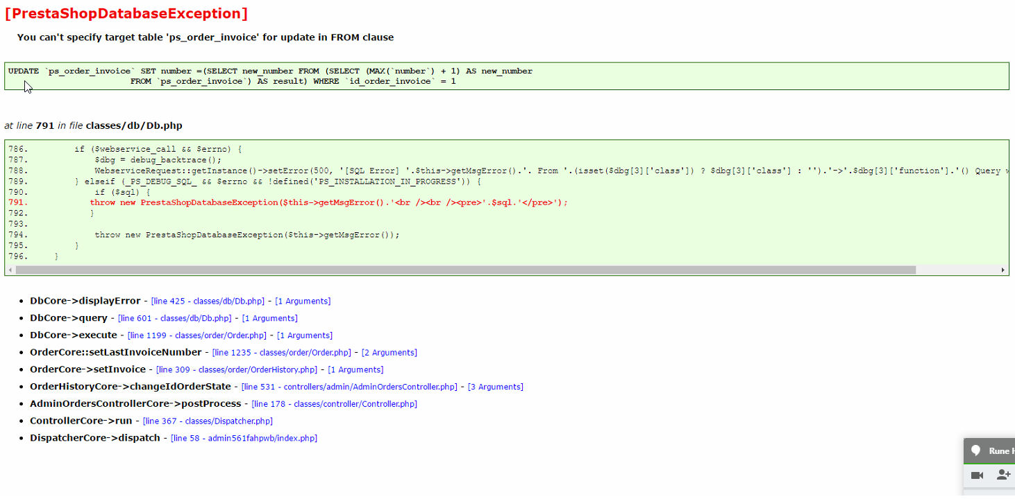Image resolution: width=1015 pixels, height=499 pixels.
Task: Open setInvoice line 309 OrderHistory.php link
Action: [x=237, y=370]
